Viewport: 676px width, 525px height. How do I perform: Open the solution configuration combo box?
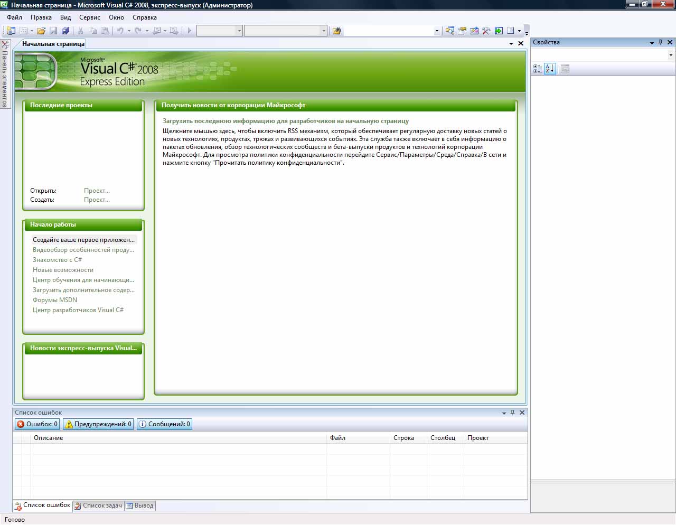[219, 31]
